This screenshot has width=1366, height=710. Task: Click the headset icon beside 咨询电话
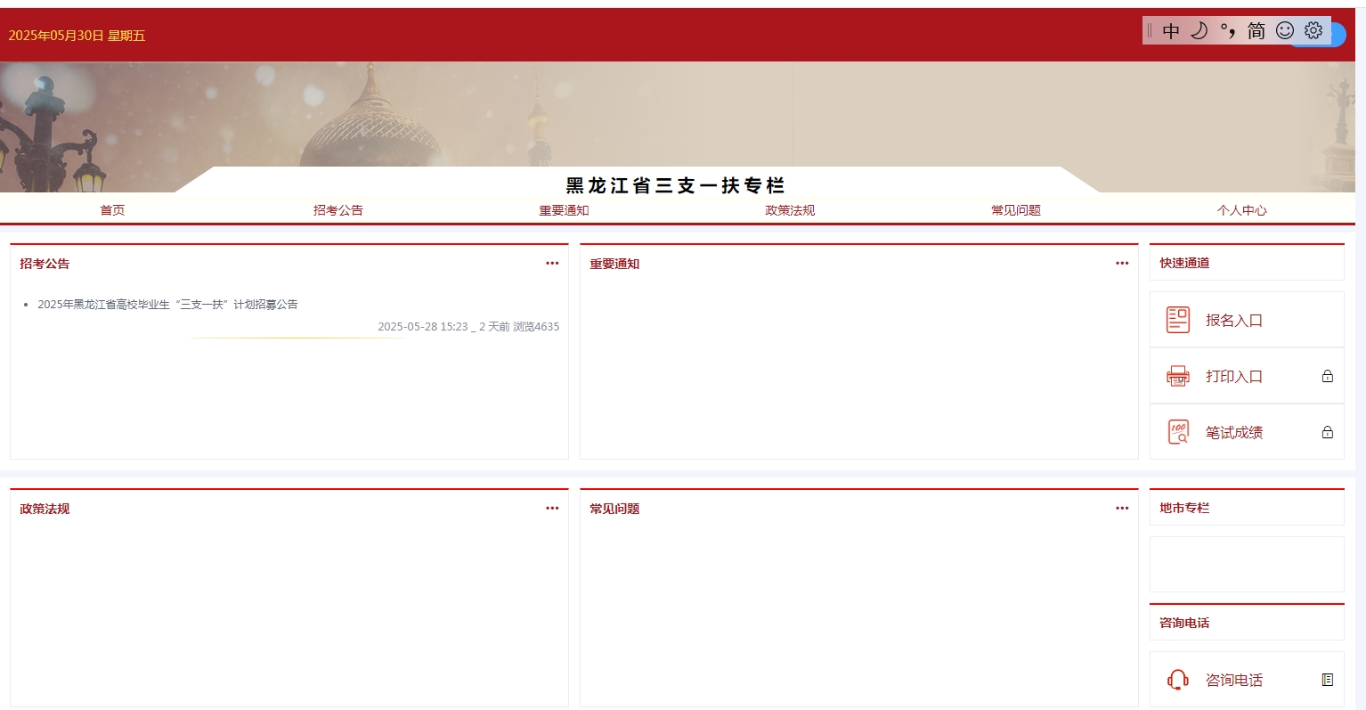click(x=1177, y=679)
